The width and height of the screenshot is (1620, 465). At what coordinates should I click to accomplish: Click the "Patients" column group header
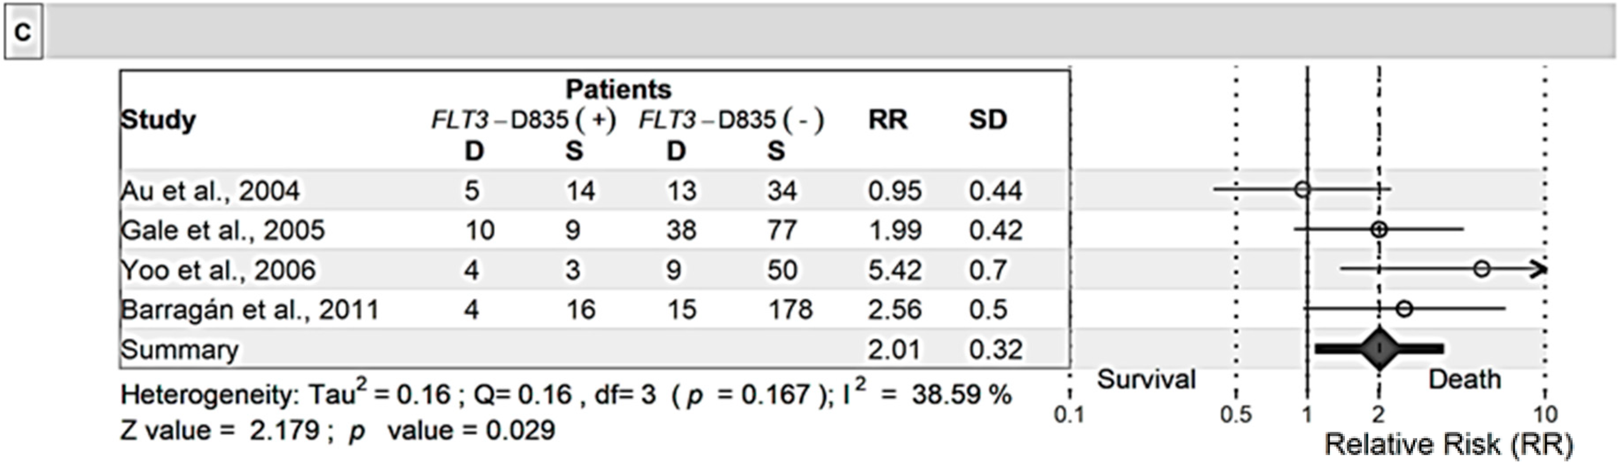click(x=618, y=89)
